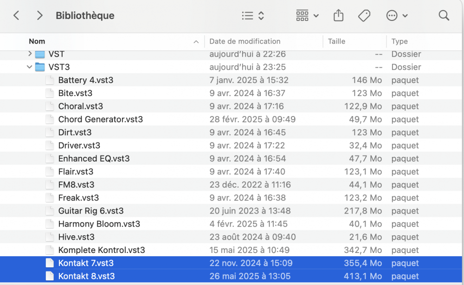Click the Share icon in toolbar
This screenshot has height=285, width=464.
338,15
